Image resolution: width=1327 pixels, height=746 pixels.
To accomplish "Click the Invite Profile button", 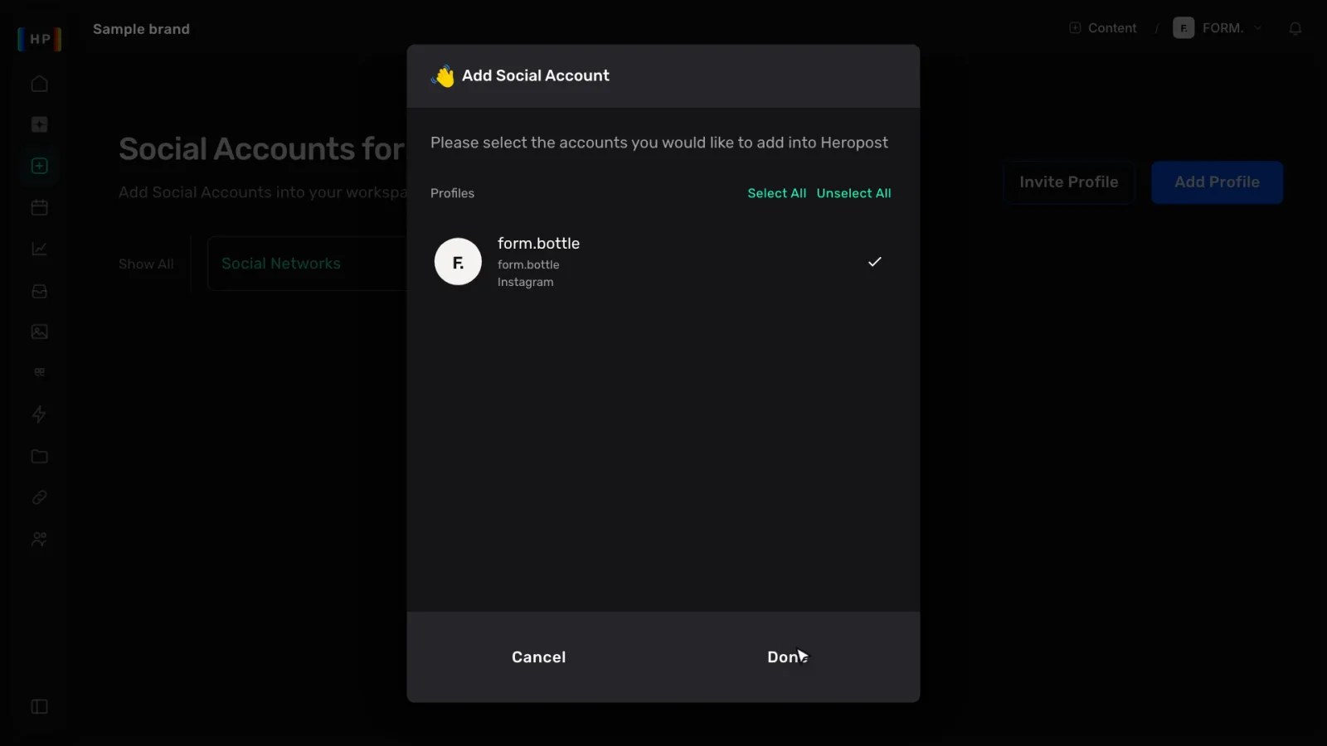I will (1068, 182).
